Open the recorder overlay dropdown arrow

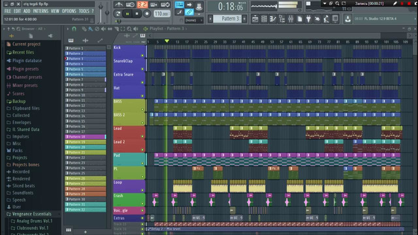[325, 3]
